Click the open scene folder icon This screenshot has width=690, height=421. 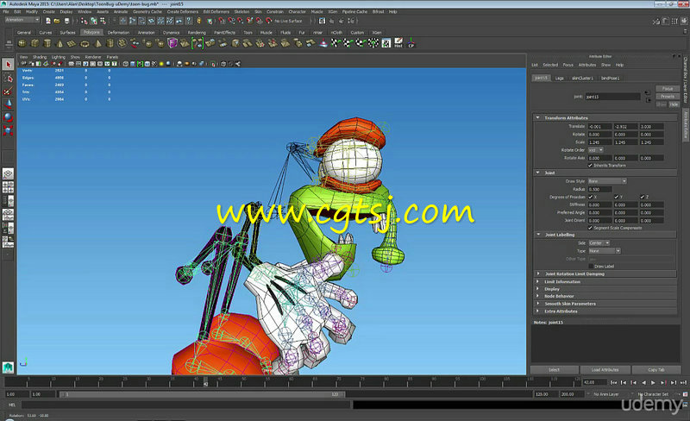tap(57, 21)
